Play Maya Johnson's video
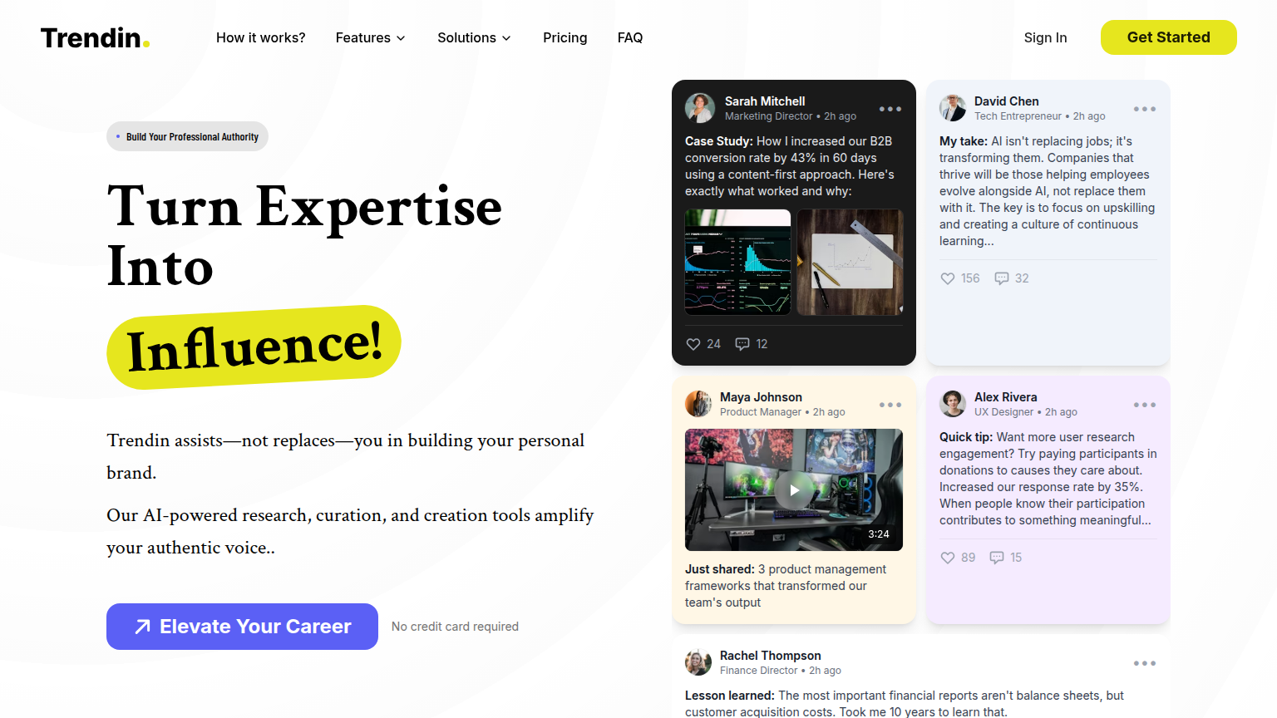 (x=794, y=490)
